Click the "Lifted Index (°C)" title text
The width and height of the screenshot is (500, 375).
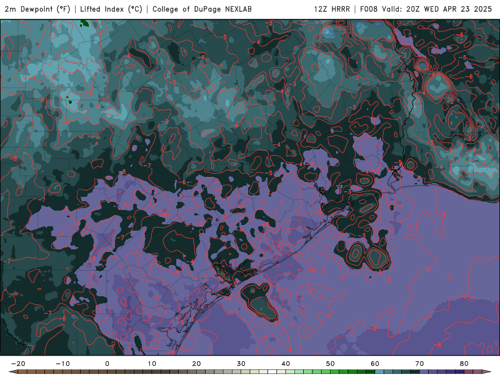click(111, 9)
